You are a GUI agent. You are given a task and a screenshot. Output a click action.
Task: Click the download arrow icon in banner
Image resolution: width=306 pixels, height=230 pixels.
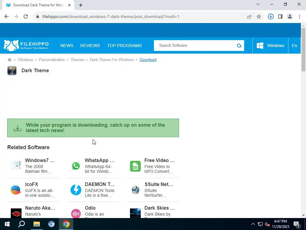coord(18,128)
